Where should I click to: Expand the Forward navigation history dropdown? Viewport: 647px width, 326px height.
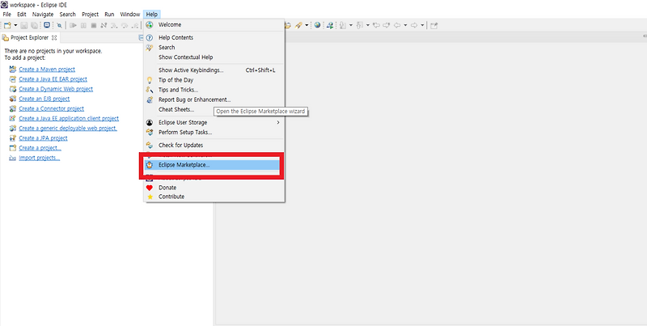point(422,25)
